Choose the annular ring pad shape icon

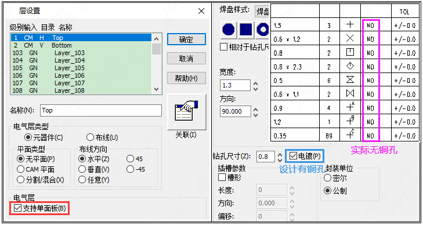(x=263, y=30)
